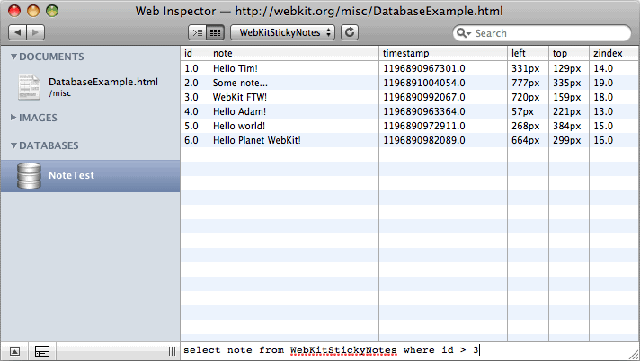This screenshot has width=640, height=361.
Task: Open the WebKitStickyNotes table dropdown
Action: [282, 32]
